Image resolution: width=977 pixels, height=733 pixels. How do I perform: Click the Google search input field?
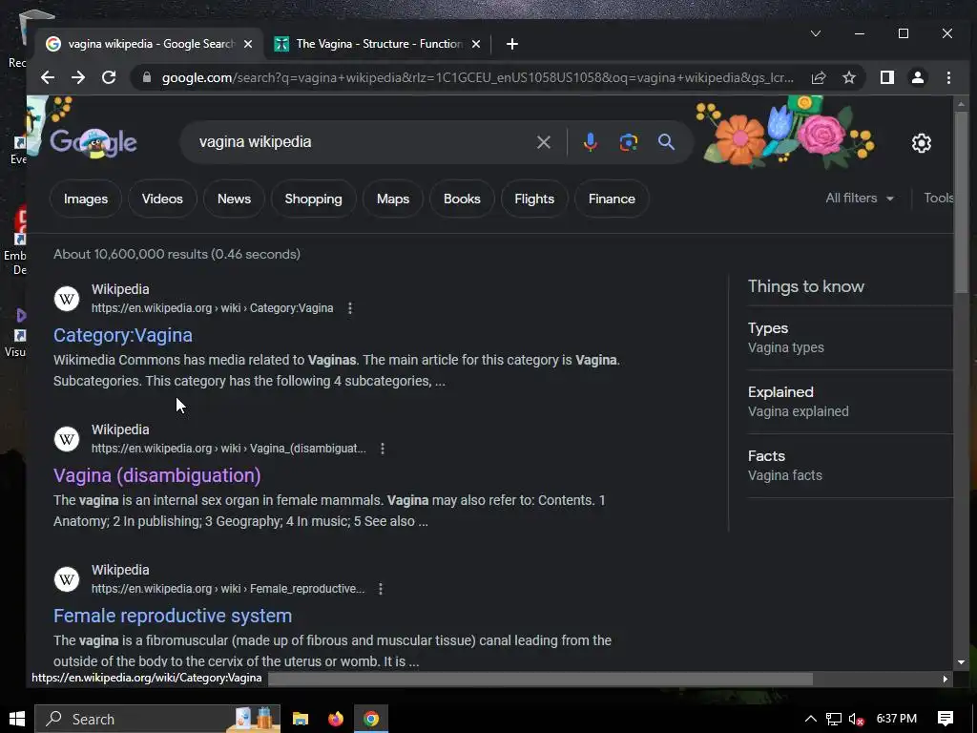coord(362,142)
